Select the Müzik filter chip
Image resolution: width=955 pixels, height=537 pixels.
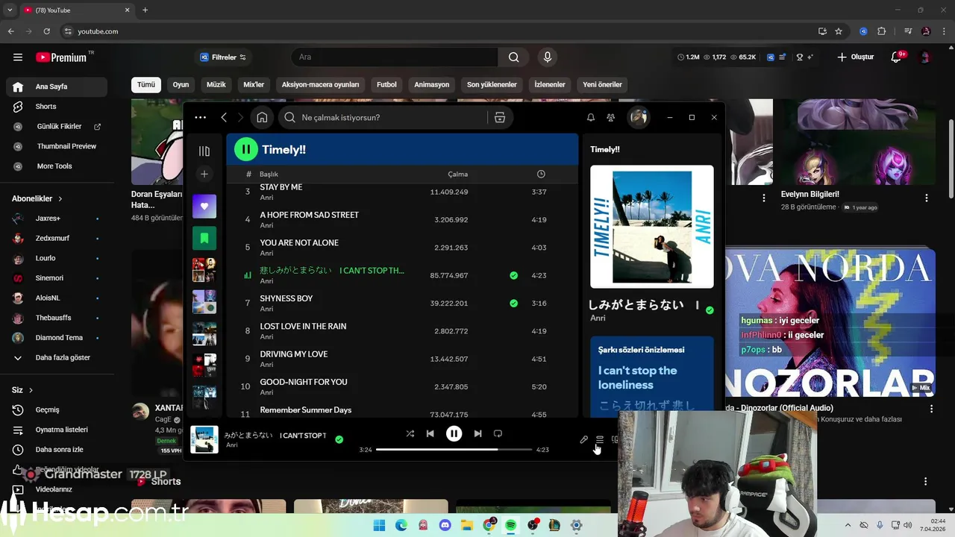pos(216,84)
